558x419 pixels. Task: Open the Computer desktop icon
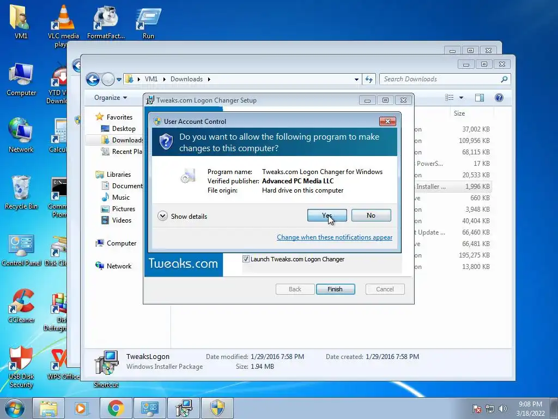point(21,80)
